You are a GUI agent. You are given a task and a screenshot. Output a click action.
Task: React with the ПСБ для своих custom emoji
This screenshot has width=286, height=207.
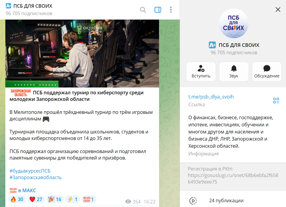pyautogui.click(x=89, y=199)
